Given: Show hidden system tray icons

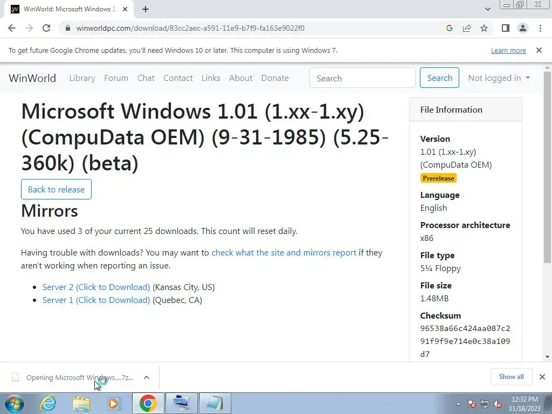Looking at the screenshot, I should click(458, 404).
